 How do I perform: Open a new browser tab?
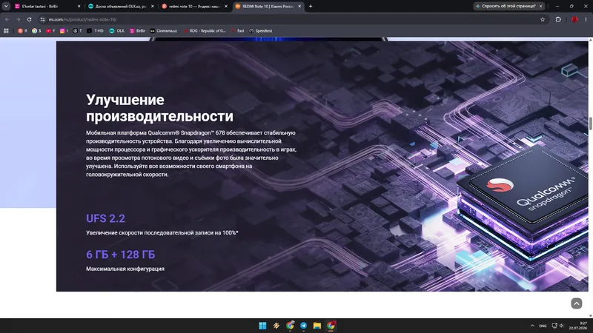coord(311,6)
